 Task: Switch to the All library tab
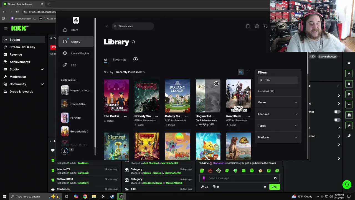tap(106, 60)
